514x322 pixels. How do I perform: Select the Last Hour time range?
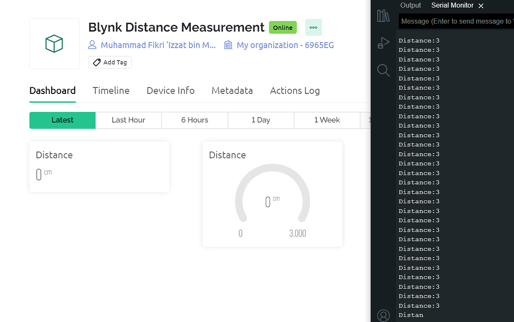click(128, 120)
